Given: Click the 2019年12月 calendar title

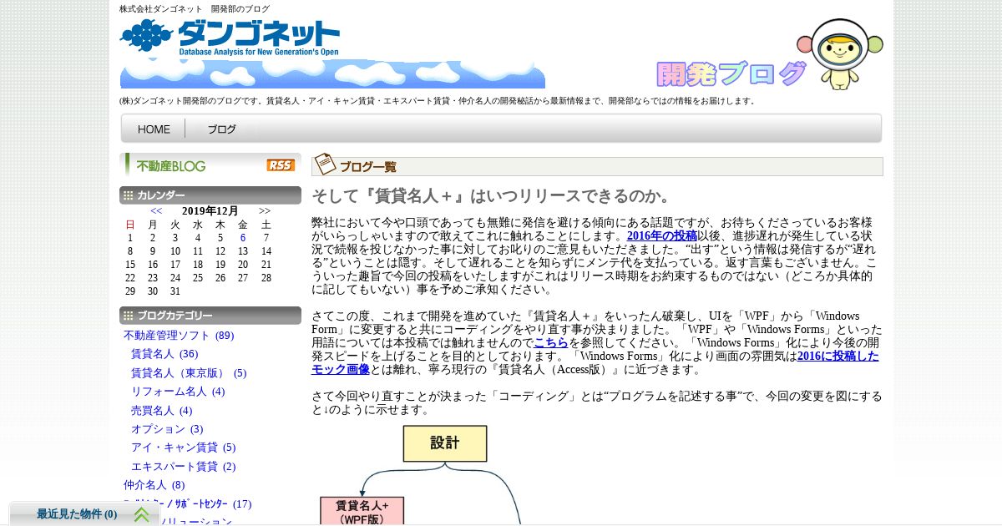Looking at the screenshot, I should [210, 210].
